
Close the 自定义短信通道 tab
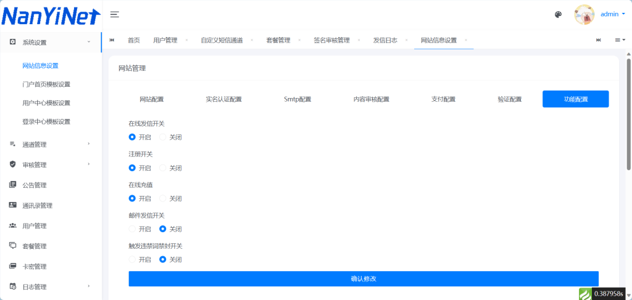[x=252, y=40]
